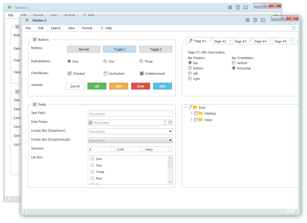Click the book icon in Window 1 title bar
The width and height of the screenshot is (307, 223).
click(x=238, y=7)
